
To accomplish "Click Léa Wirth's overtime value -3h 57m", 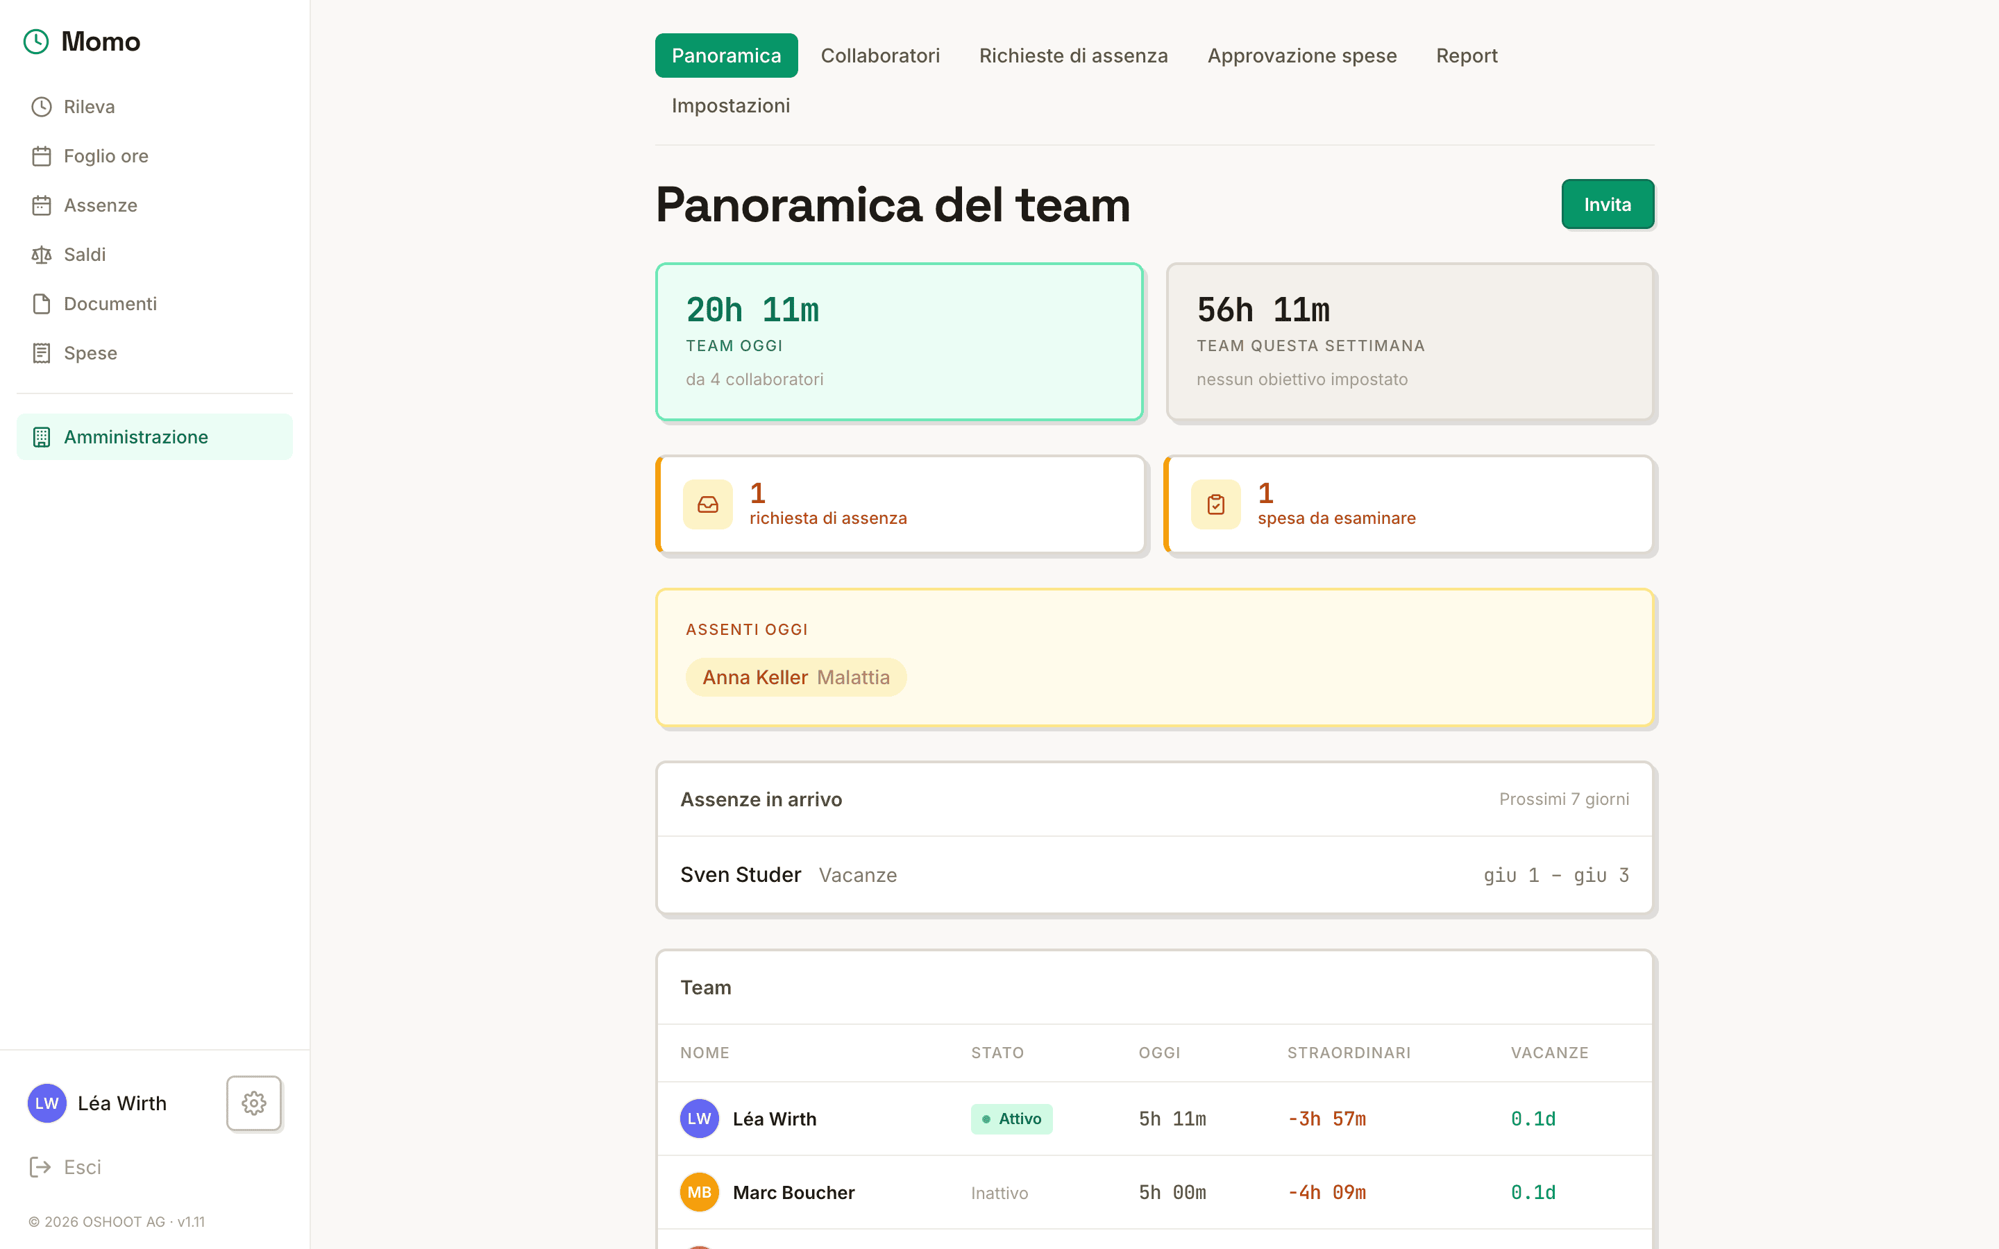I will pyautogui.click(x=1326, y=1119).
